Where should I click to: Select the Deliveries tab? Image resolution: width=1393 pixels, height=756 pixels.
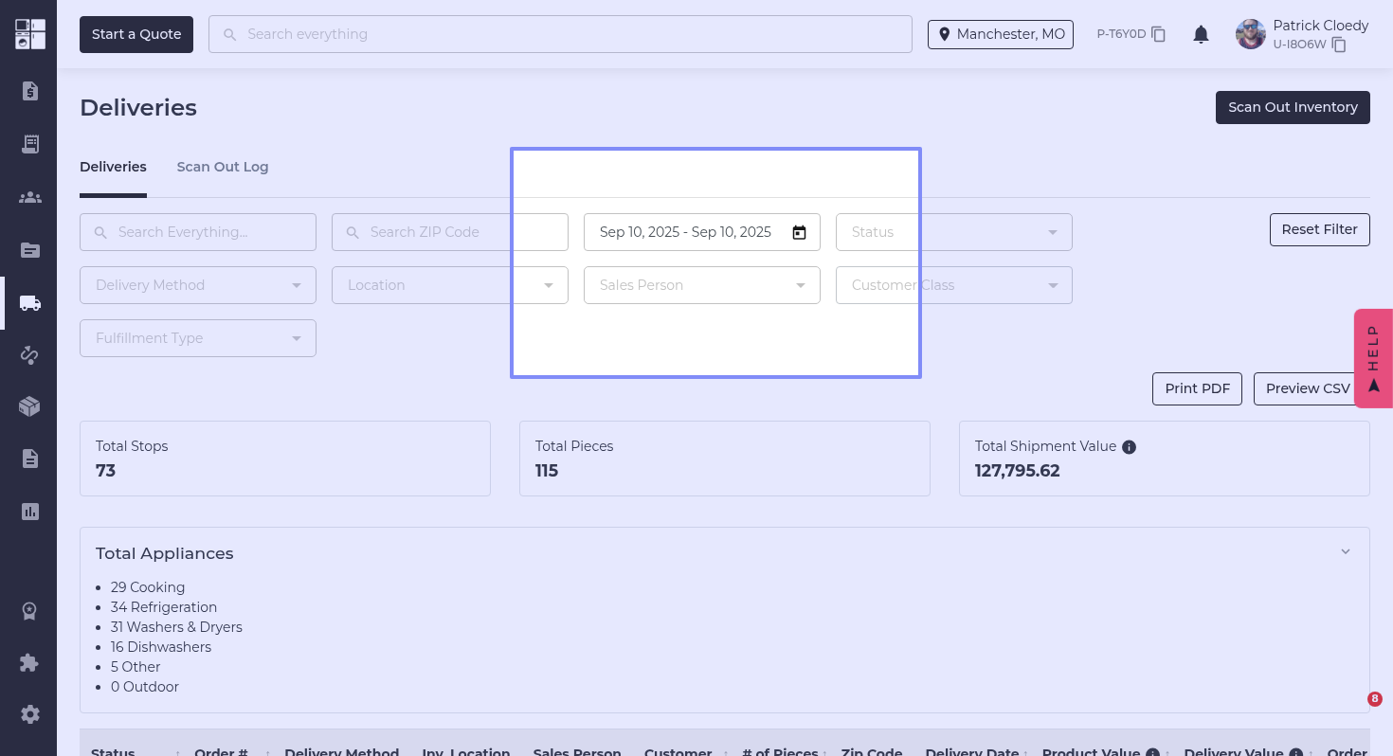113,167
